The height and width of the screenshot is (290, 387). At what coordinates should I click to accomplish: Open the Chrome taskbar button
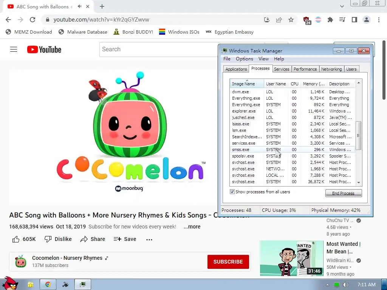[48, 285]
